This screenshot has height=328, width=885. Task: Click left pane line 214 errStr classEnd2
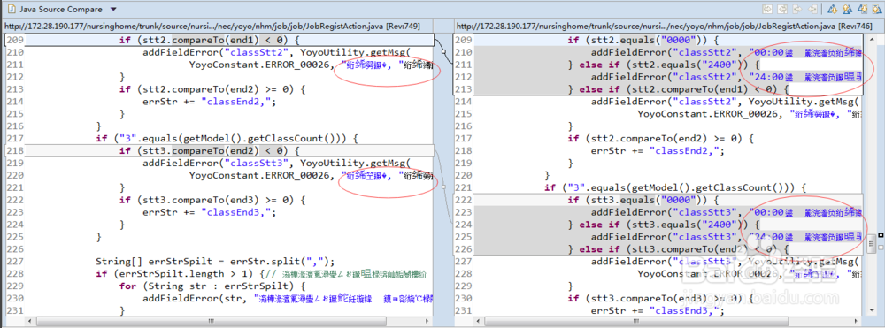210,101
